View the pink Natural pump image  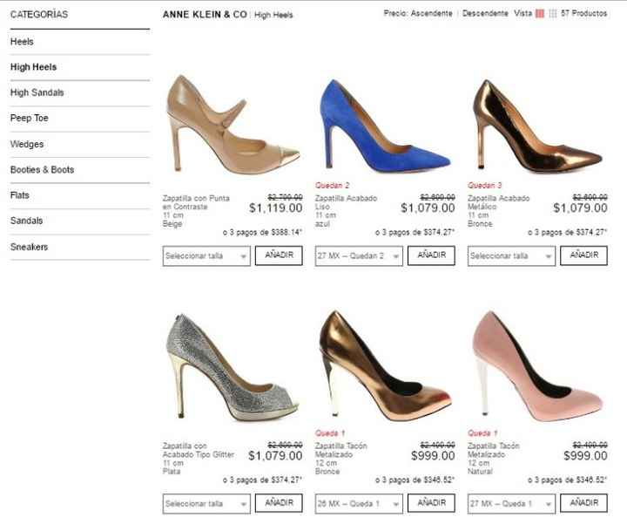(x=538, y=366)
